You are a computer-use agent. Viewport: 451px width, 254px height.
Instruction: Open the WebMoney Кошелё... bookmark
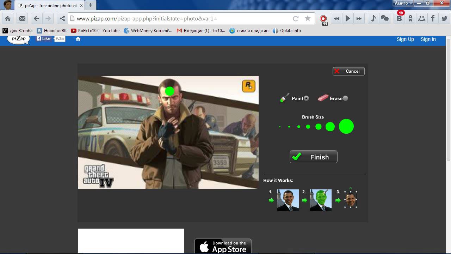pyautogui.click(x=148, y=31)
